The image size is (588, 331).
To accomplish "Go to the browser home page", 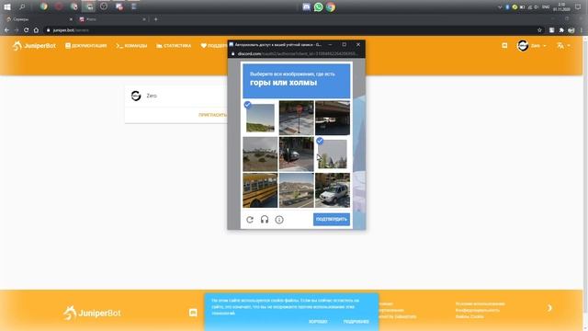I will click(x=36, y=30).
